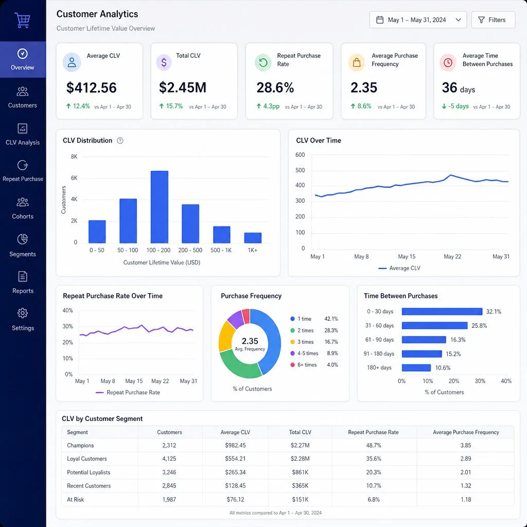Click the Average Purchase Frequency bag icon

(357, 62)
